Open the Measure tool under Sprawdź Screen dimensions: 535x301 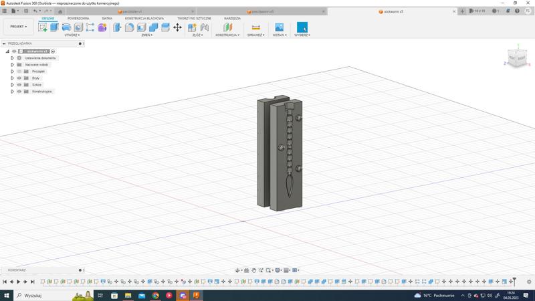point(255,27)
